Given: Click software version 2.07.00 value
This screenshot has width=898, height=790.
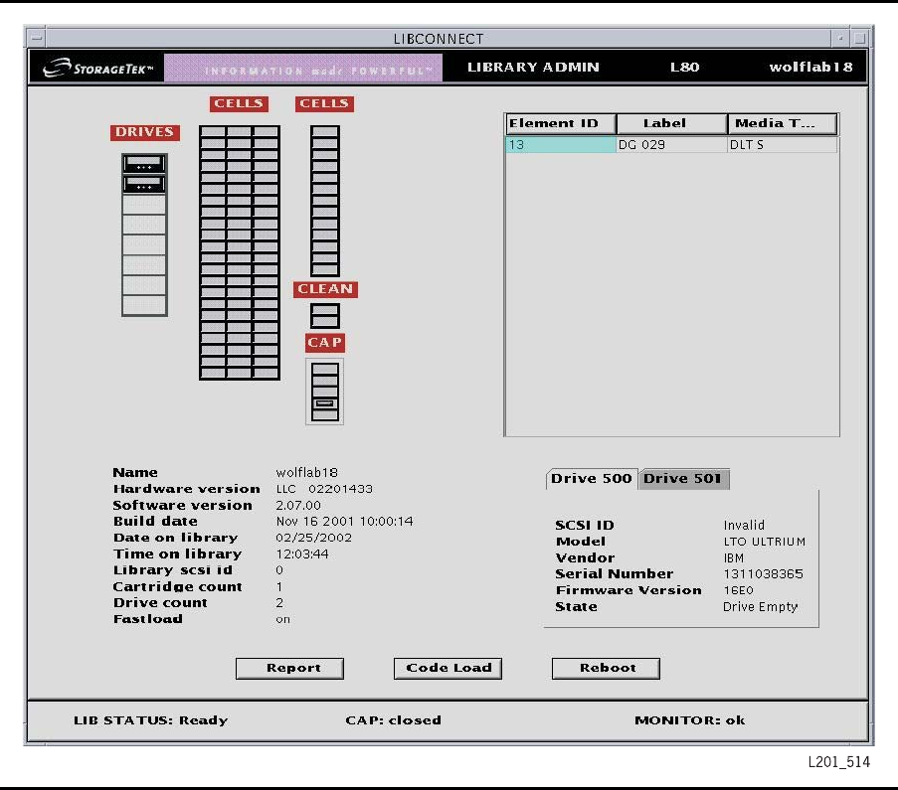Looking at the screenshot, I should tap(298, 506).
